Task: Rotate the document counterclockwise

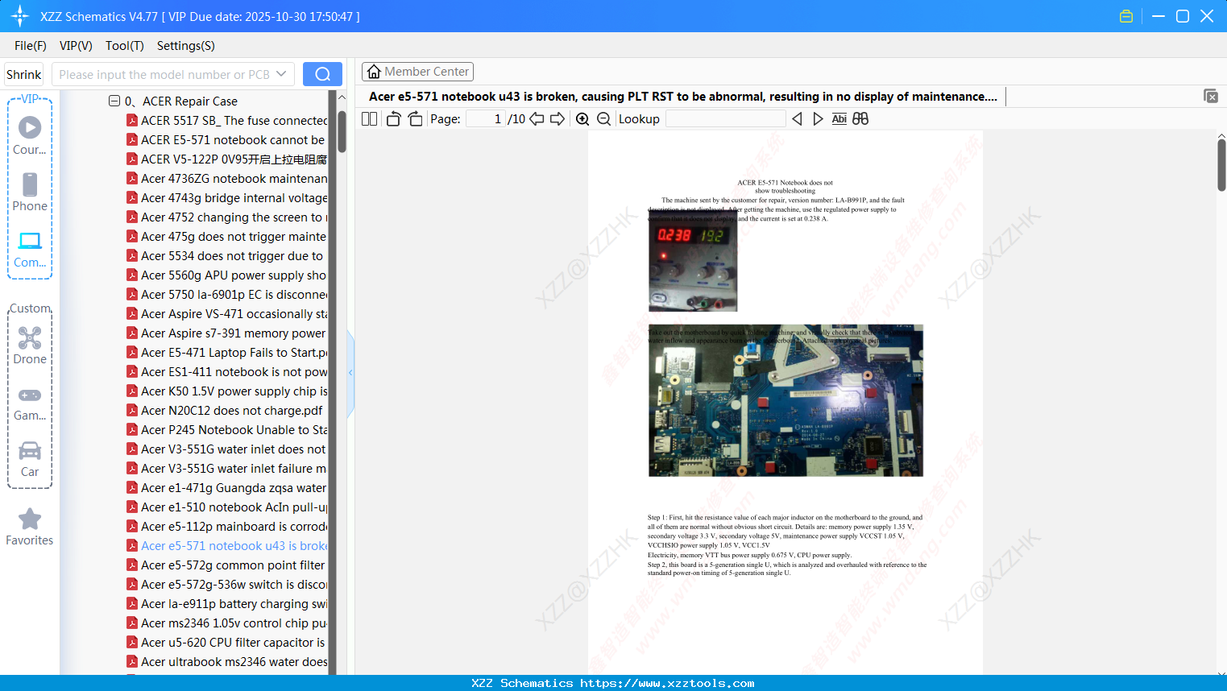Action: (393, 119)
